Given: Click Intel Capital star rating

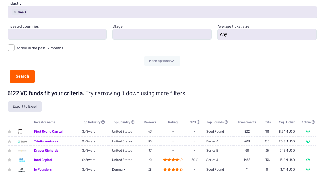Looking at the screenshot, I should 173,160.
